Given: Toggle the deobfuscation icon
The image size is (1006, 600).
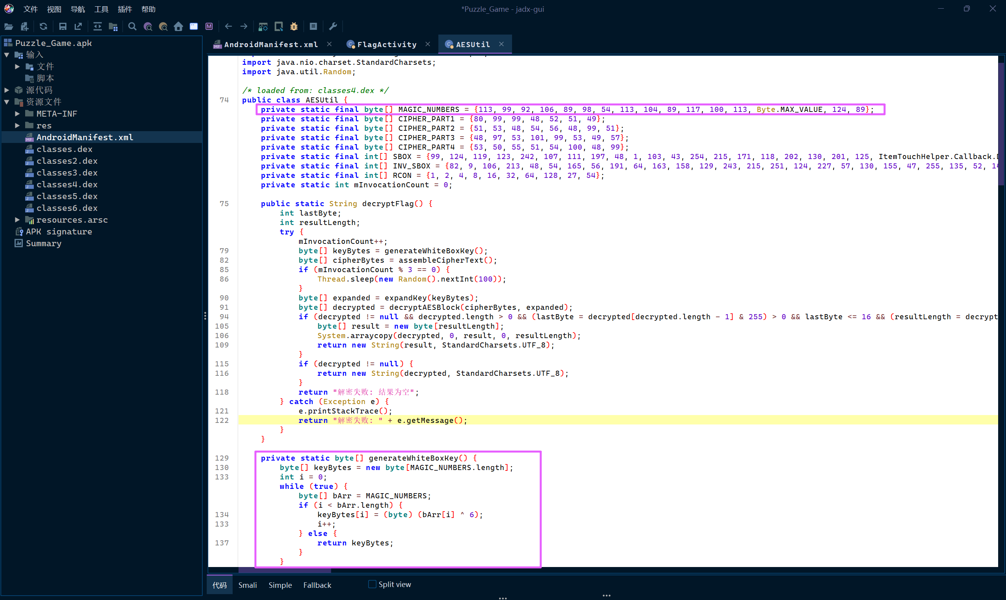Looking at the screenshot, I should (x=263, y=27).
